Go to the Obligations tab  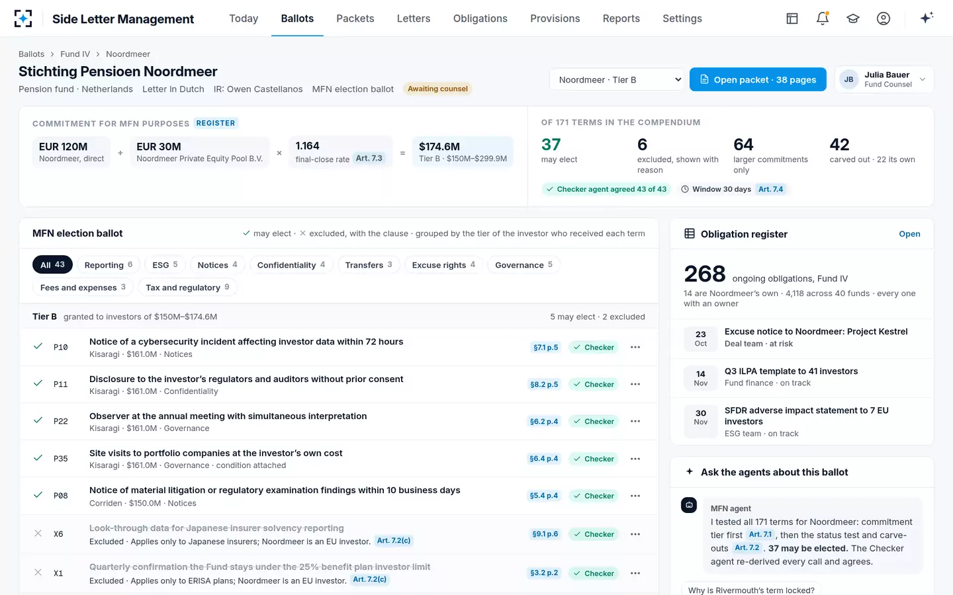480,19
